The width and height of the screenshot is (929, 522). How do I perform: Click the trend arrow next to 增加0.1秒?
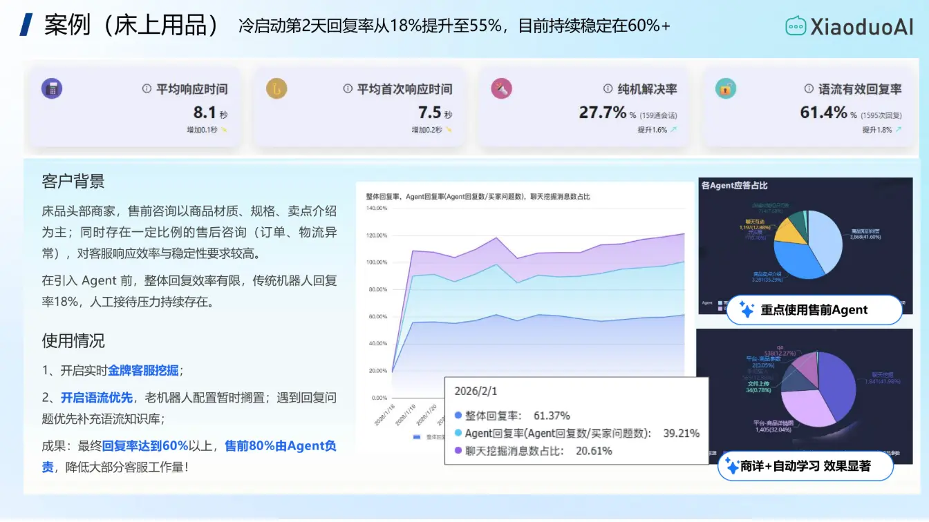(223, 130)
